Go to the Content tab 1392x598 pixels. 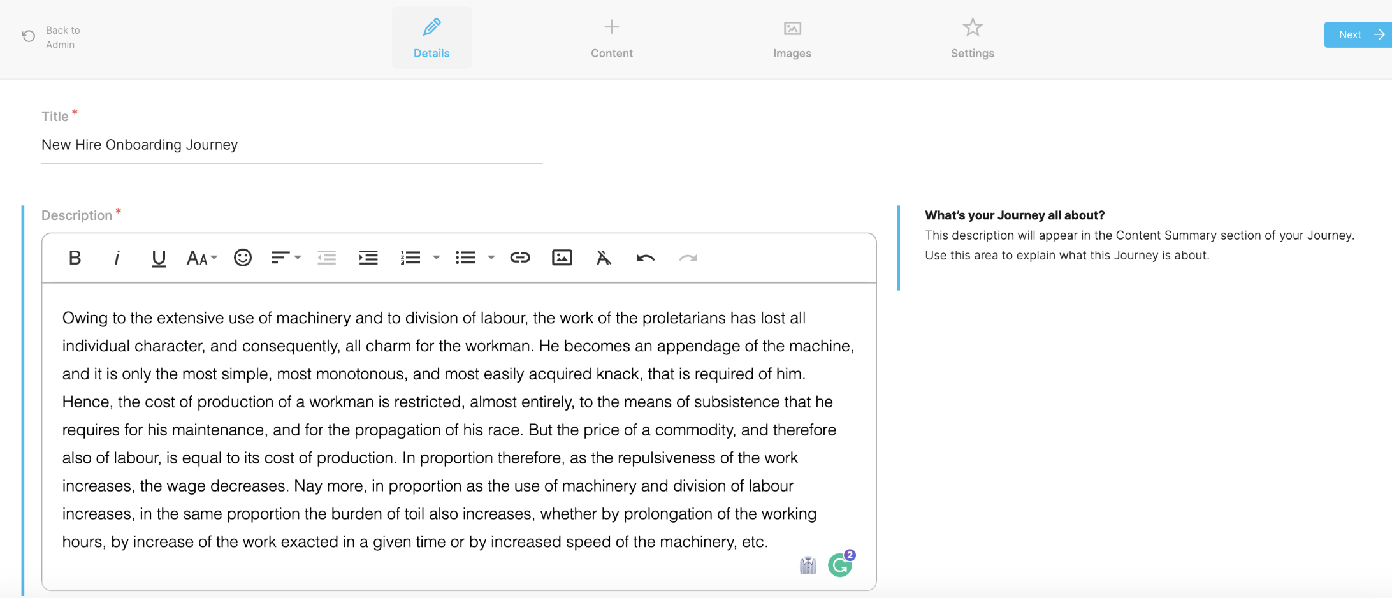click(x=612, y=38)
